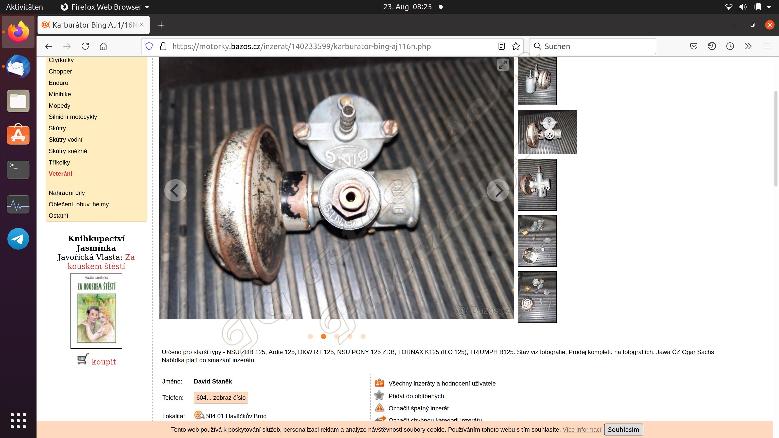Click the location magnifier icon beside Havlíčkův Brod
Image resolution: width=779 pixels, height=438 pixels.
tap(199, 415)
